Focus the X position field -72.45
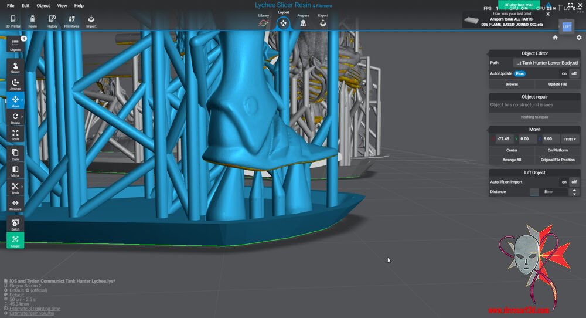Image resolution: width=586 pixels, height=318 pixels. click(x=503, y=139)
